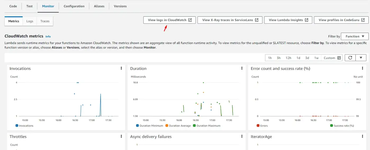The image size is (370, 150).
Task: Open Throttles widget options menu
Action: pyautogui.click(x=121, y=136)
